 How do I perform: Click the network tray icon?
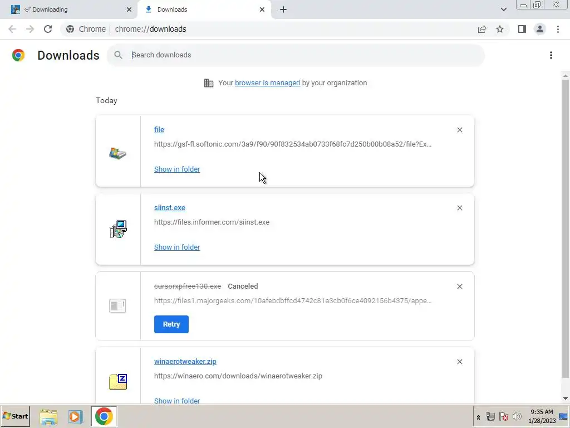[490, 416]
